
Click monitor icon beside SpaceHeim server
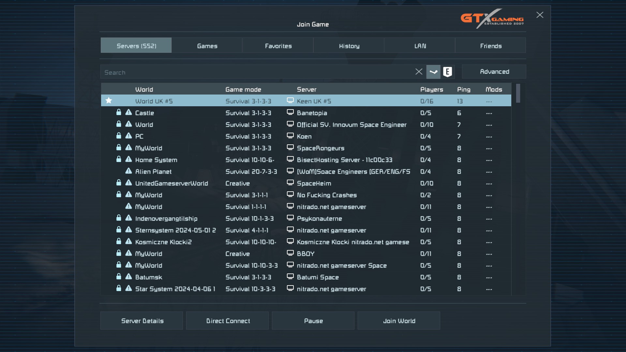tap(290, 183)
